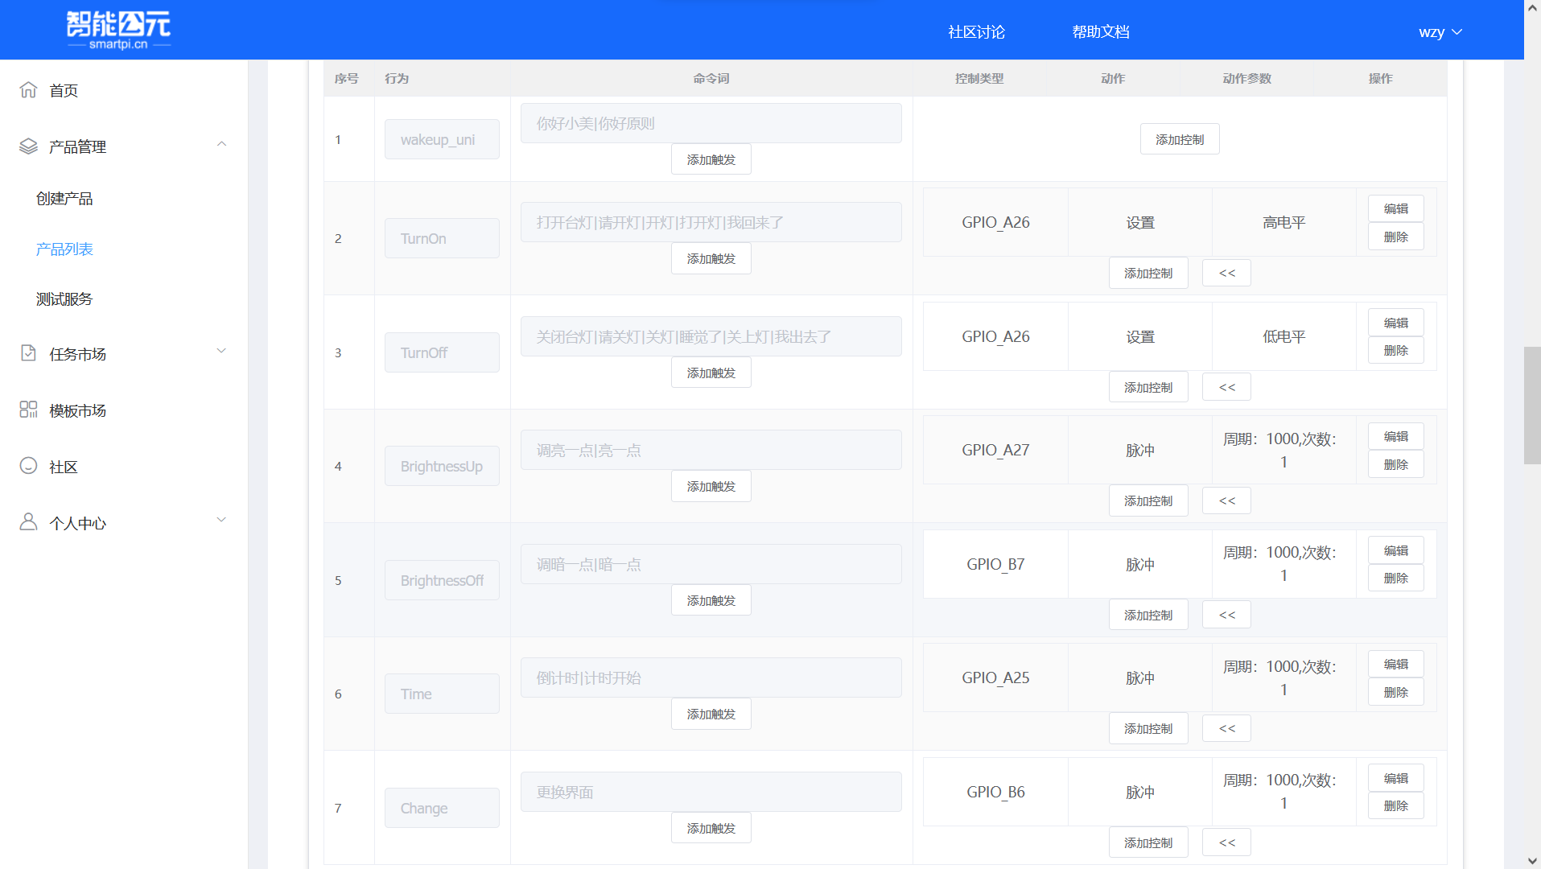Click 添加控制 in the wakeup_uni row
This screenshot has height=869, width=1541.
point(1180,139)
